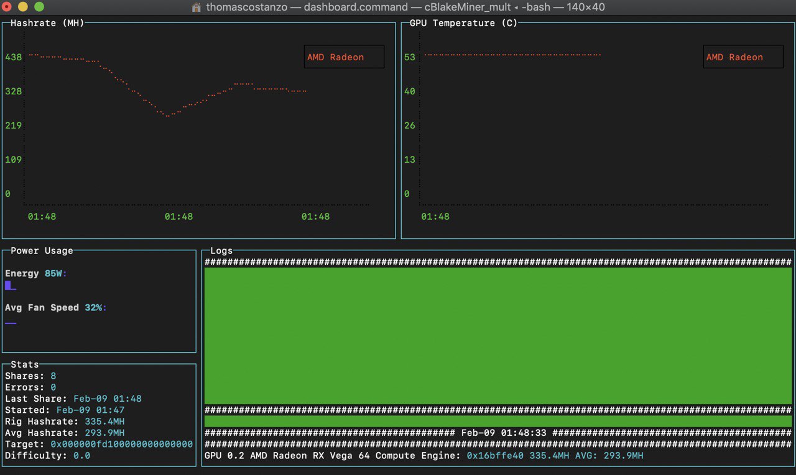This screenshot has width=796, height=475.
Task: Click the large green block in Logs
Action: point(497,335)
